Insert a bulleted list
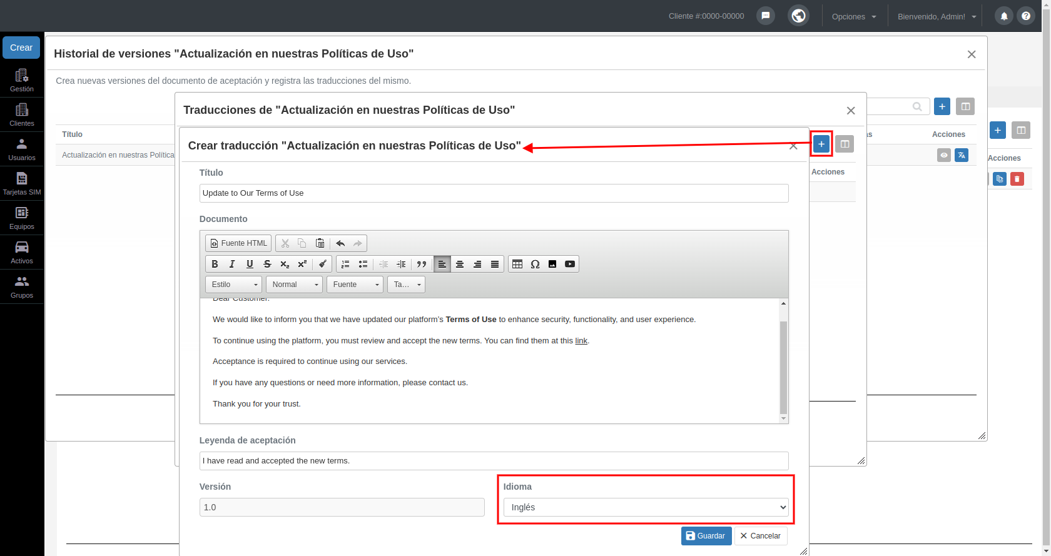Screen dimensions: 1051x556 363,264
